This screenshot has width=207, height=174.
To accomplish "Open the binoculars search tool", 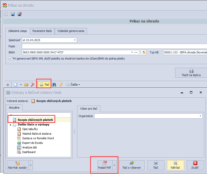I will click(x=54, y=84).
